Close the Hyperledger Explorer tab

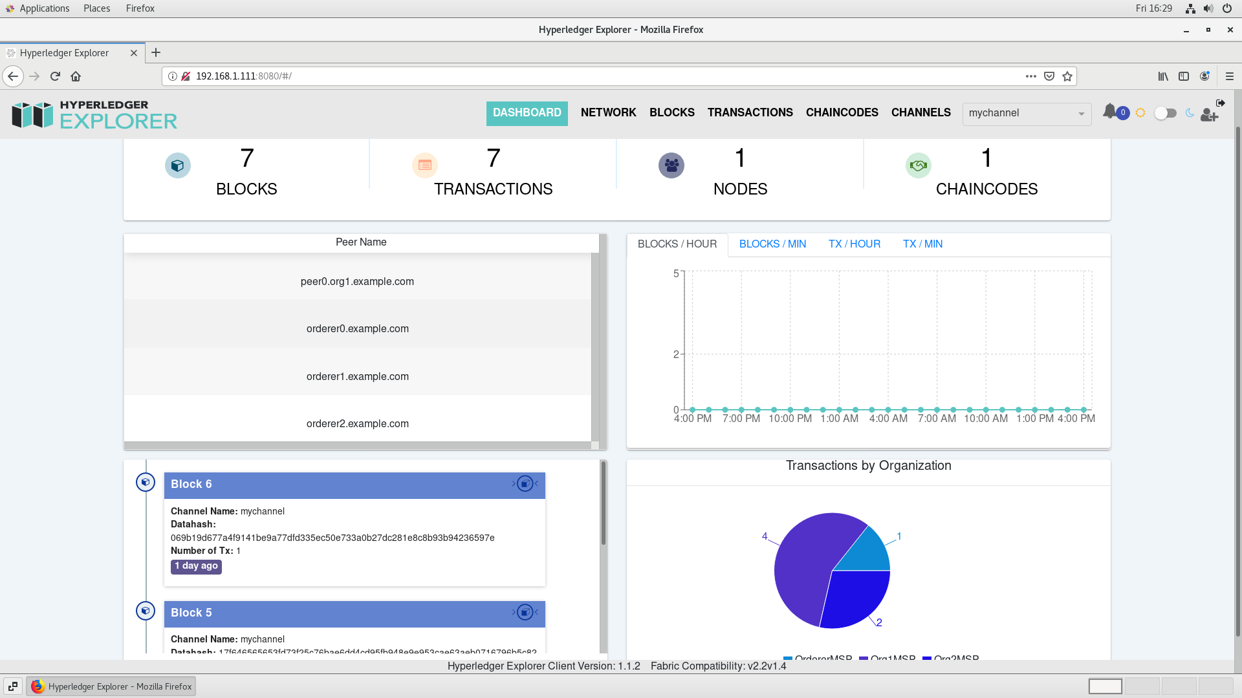pyautogui.click(x=134, y=53)
